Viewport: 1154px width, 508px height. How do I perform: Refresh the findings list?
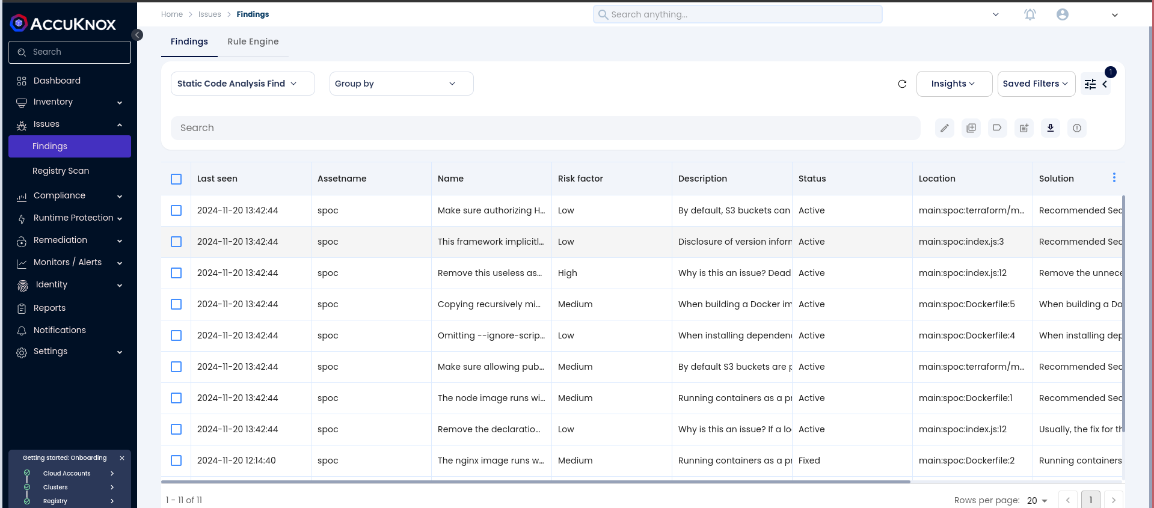point(902,84)
